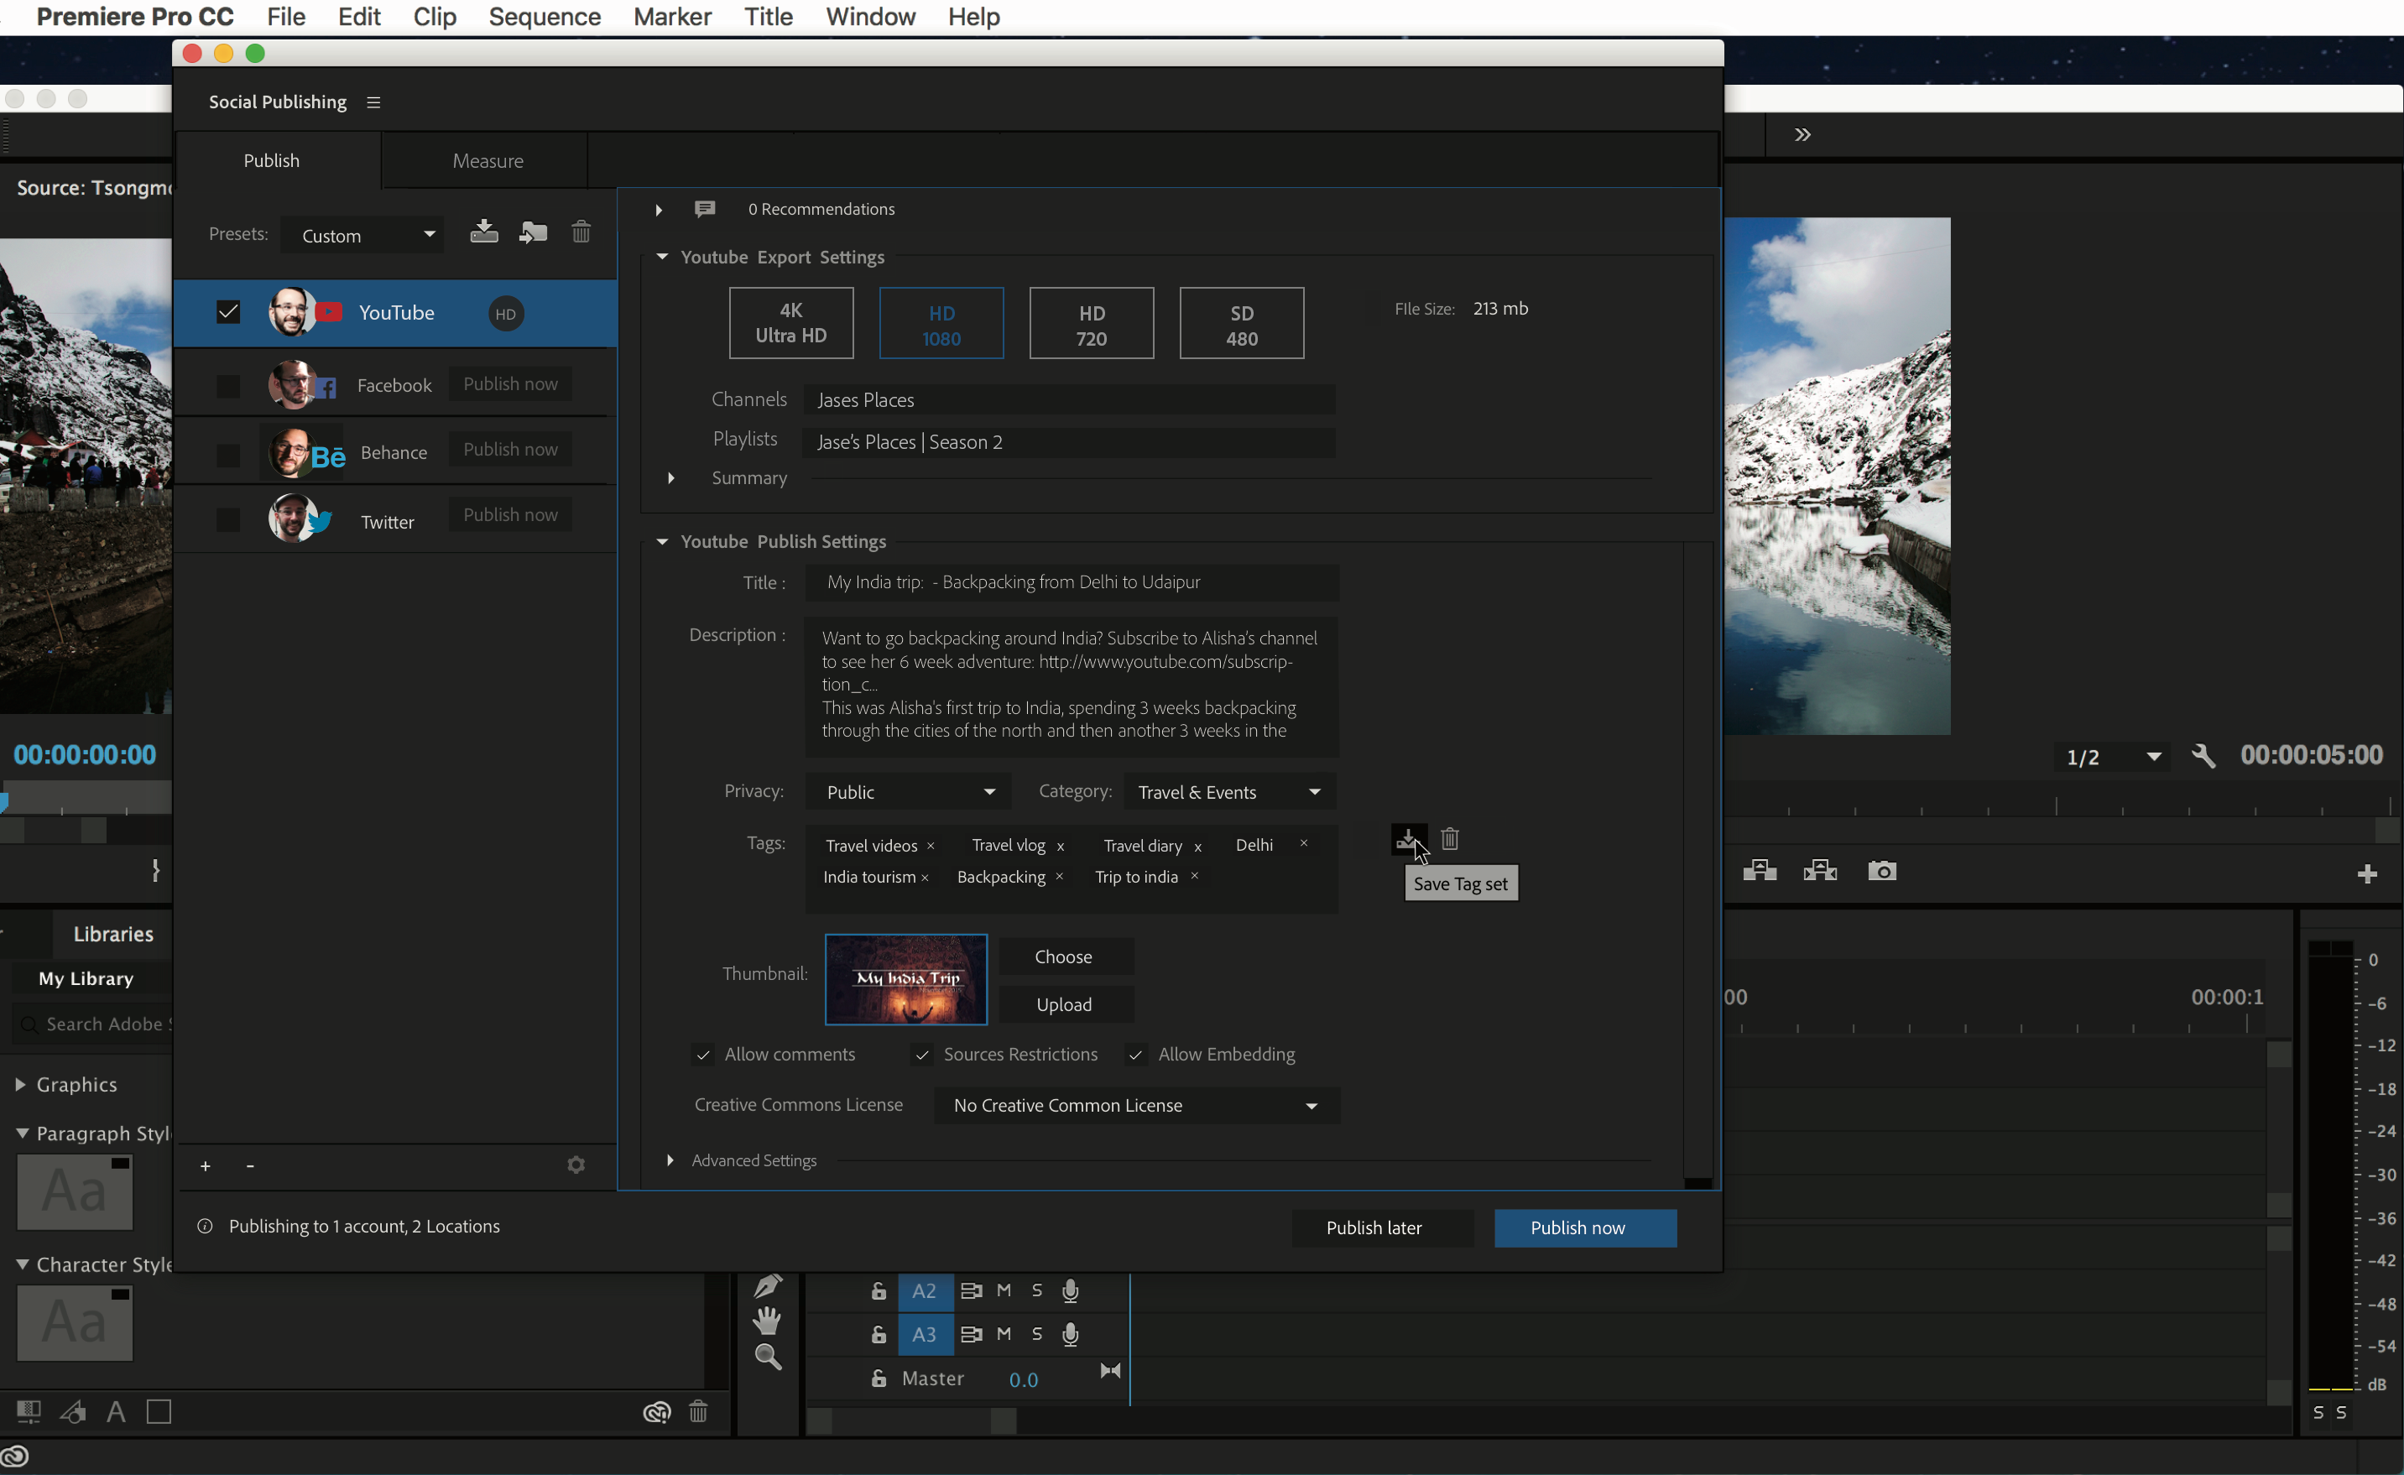
Task: Click the Publish now button at bottom
Action: click(x=1585, y=1227)
